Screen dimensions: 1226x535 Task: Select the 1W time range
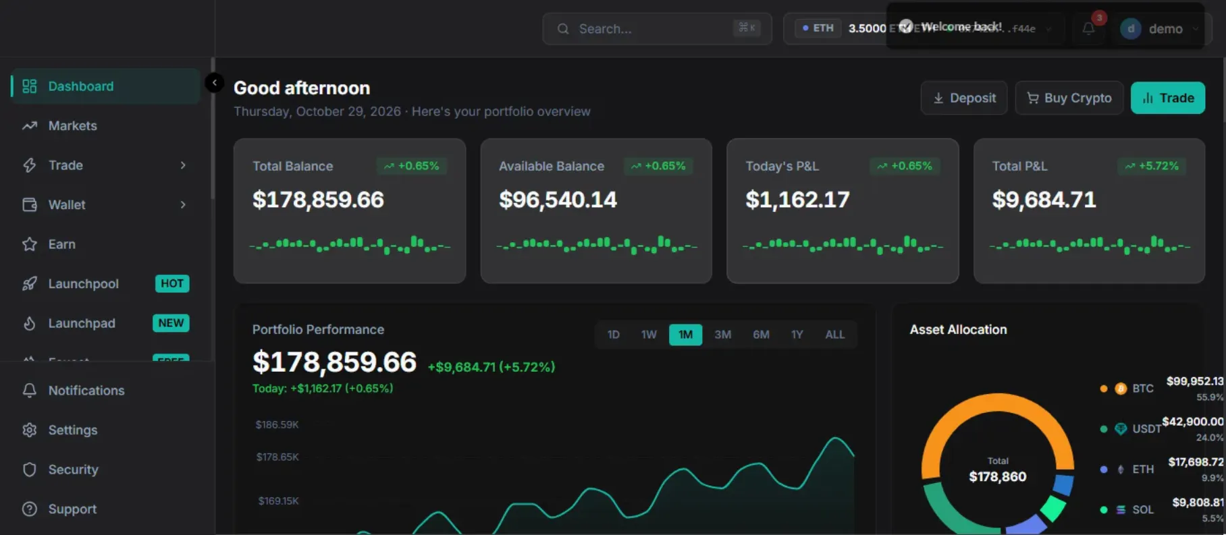pyautogui.click(x=649, y=335)
